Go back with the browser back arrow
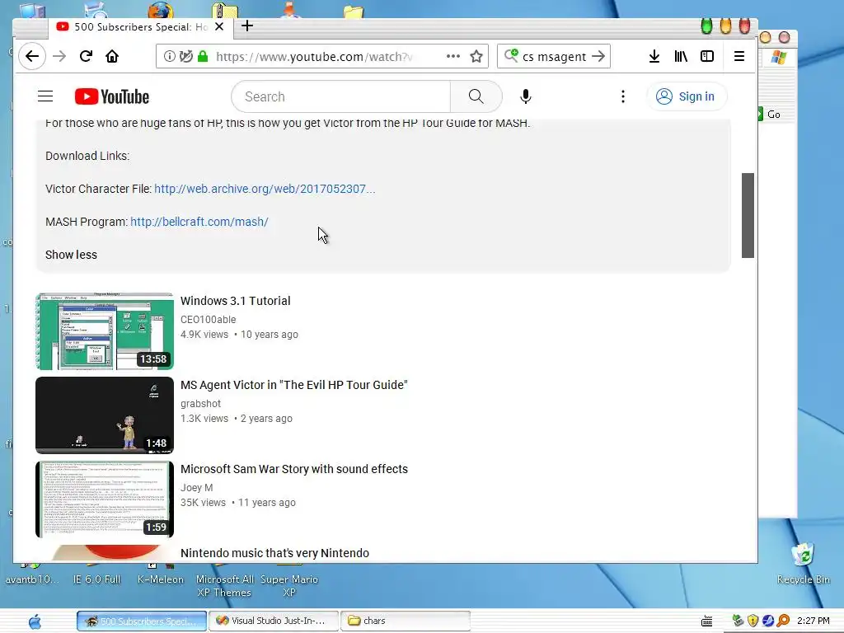This screenshot has width=844, height=633. tap(32, 57)
